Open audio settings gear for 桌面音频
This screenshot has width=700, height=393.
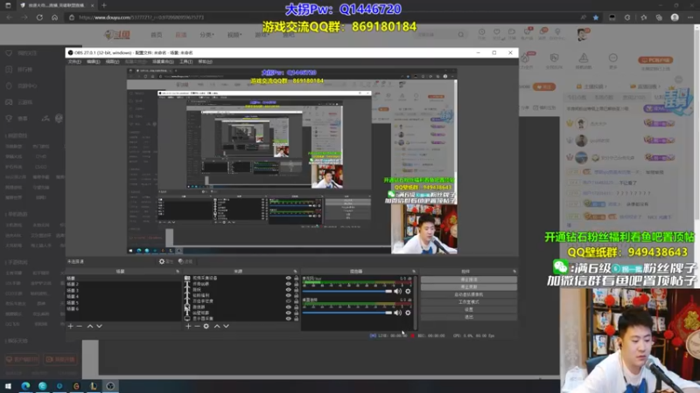408,313
